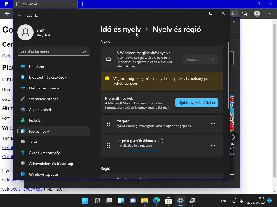Open Widgets from taskbar
Viewport: 277px width, 207px height.
(x=121, y=201)
